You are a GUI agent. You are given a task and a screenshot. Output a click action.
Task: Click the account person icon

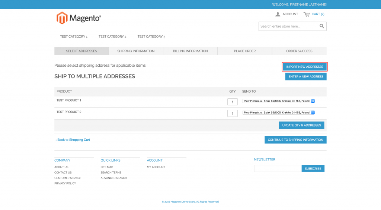(x=278, y=14)
